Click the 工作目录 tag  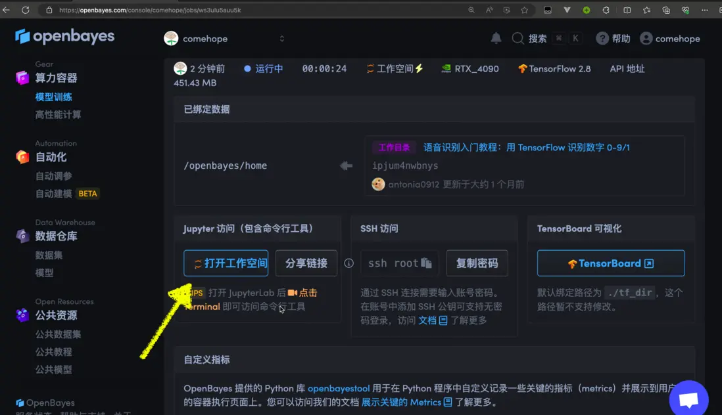(x=394, y=148)
